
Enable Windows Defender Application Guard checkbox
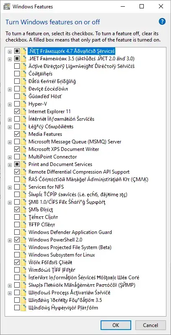[17, 232]
